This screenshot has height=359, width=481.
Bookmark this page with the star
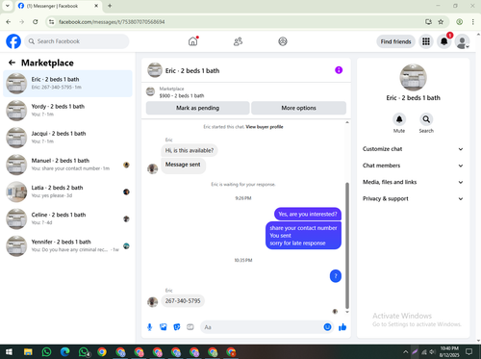point(441,22)
